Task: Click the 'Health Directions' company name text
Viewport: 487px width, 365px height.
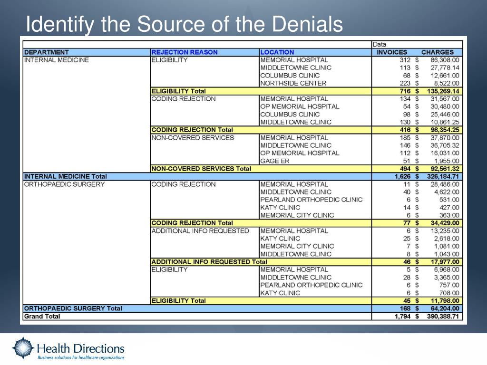Action: [80, 348]
